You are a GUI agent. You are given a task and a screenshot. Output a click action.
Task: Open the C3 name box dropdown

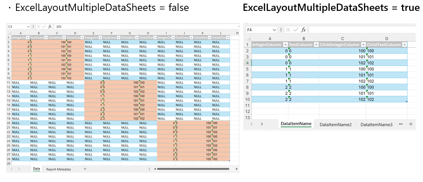(x=28, y=27)
